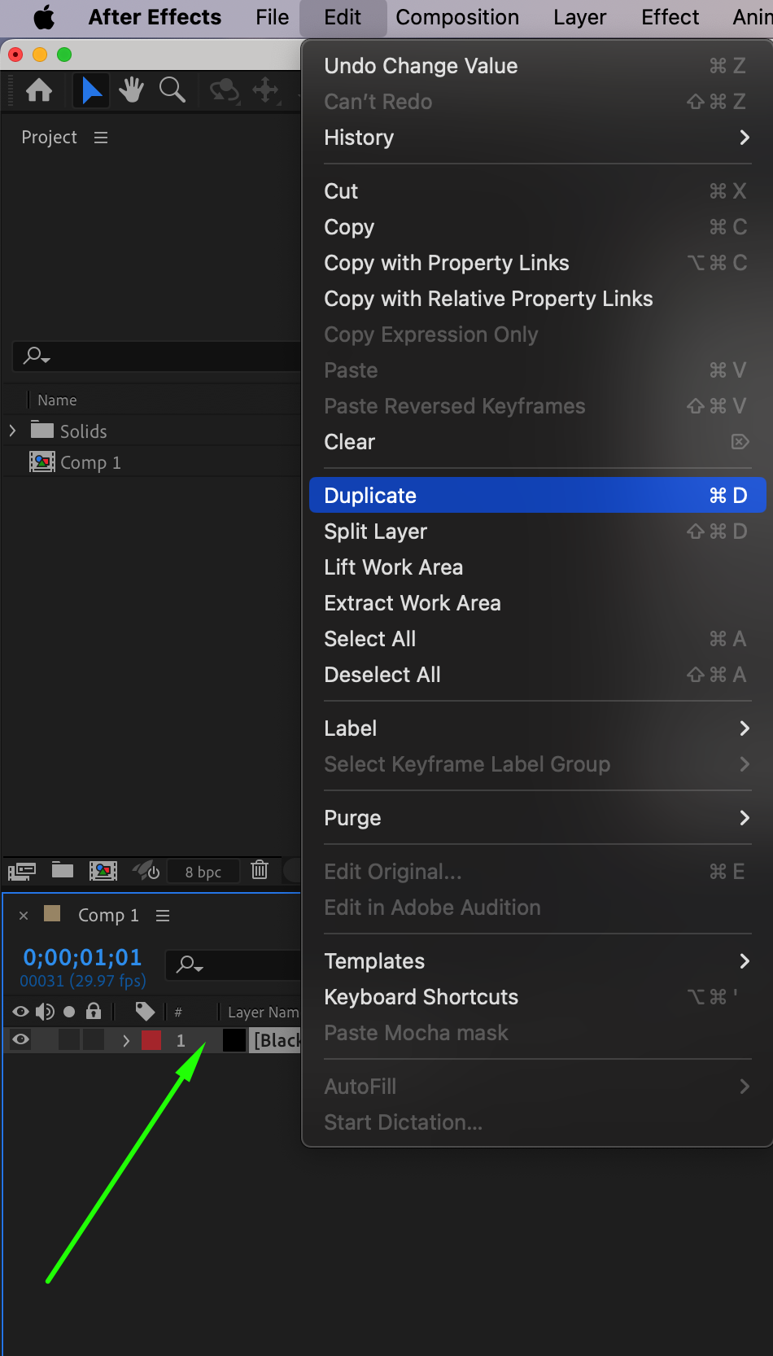Screen dimensions: 773x1356
Task: Click the Create New Composition icon
Action: coord(103,872)
